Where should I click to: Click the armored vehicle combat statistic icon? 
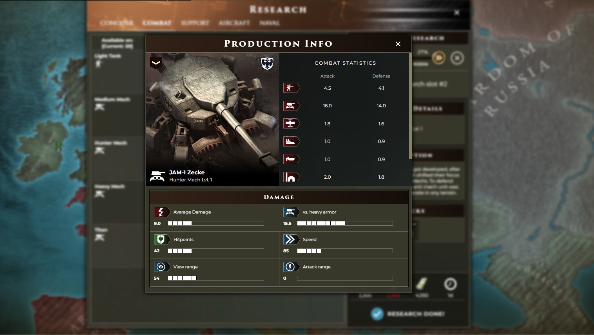[x=292, y=106]
